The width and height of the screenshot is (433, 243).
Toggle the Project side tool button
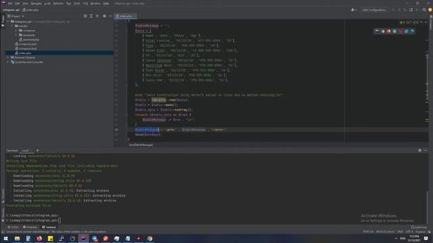click(x=3, y=22)
